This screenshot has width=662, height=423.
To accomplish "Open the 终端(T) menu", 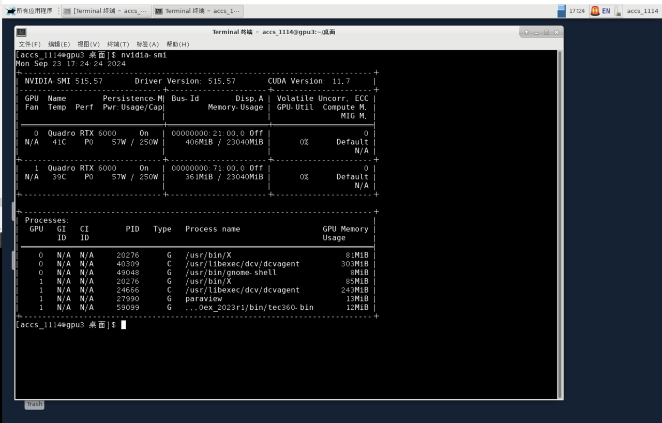I will pyautogui.click(x=118, y=44).
